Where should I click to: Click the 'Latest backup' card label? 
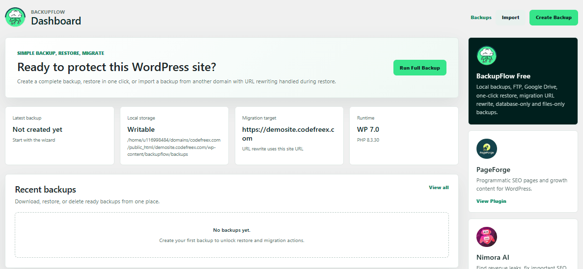[x=27, y=118]
